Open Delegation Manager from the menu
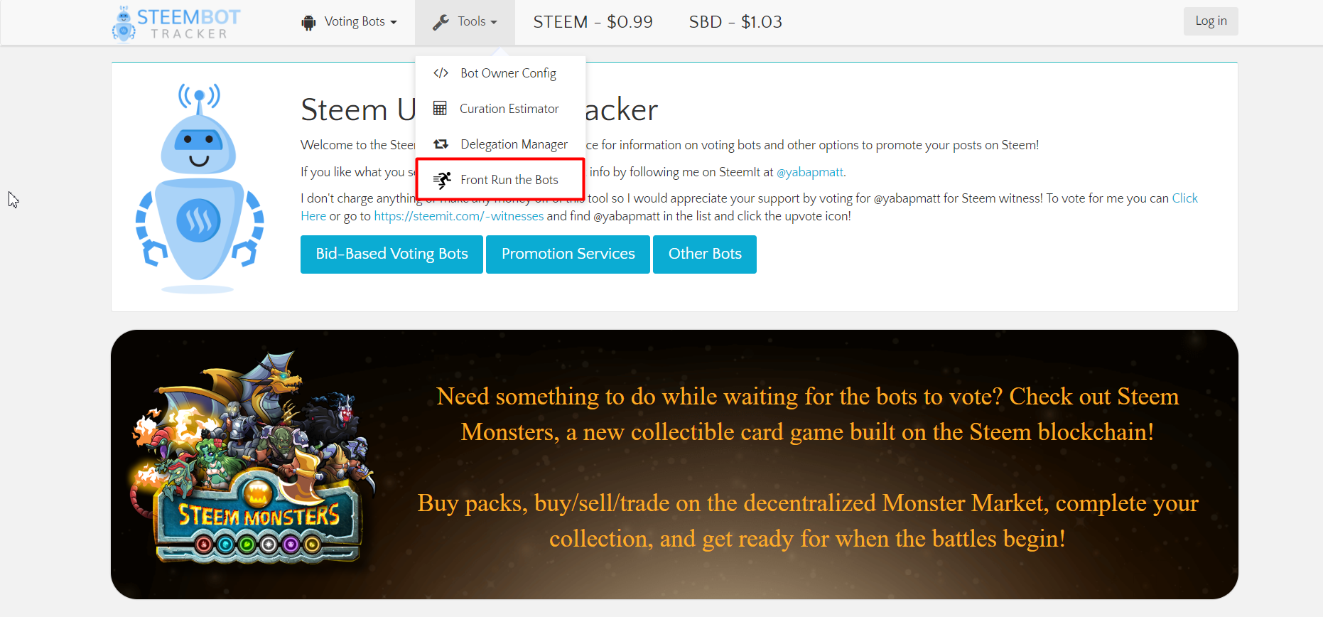Viewport: 1323px width, 617px height. (x=500, y=144)
